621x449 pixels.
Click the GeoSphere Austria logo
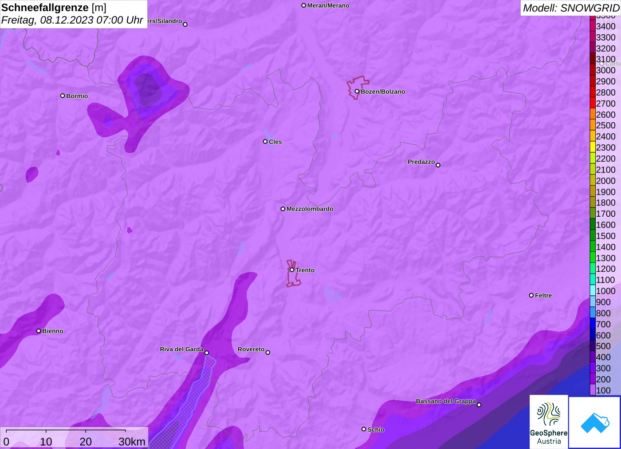click(549, 421)
